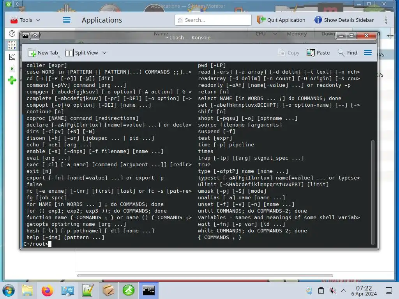The height and width of the screenshot is (299, 399).
Task: Open the History graph icon in sidebar
Action: coord(12,57)
